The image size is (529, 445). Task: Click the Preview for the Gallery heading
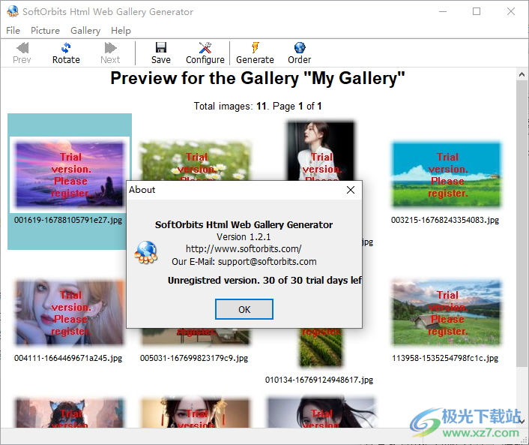258,78
